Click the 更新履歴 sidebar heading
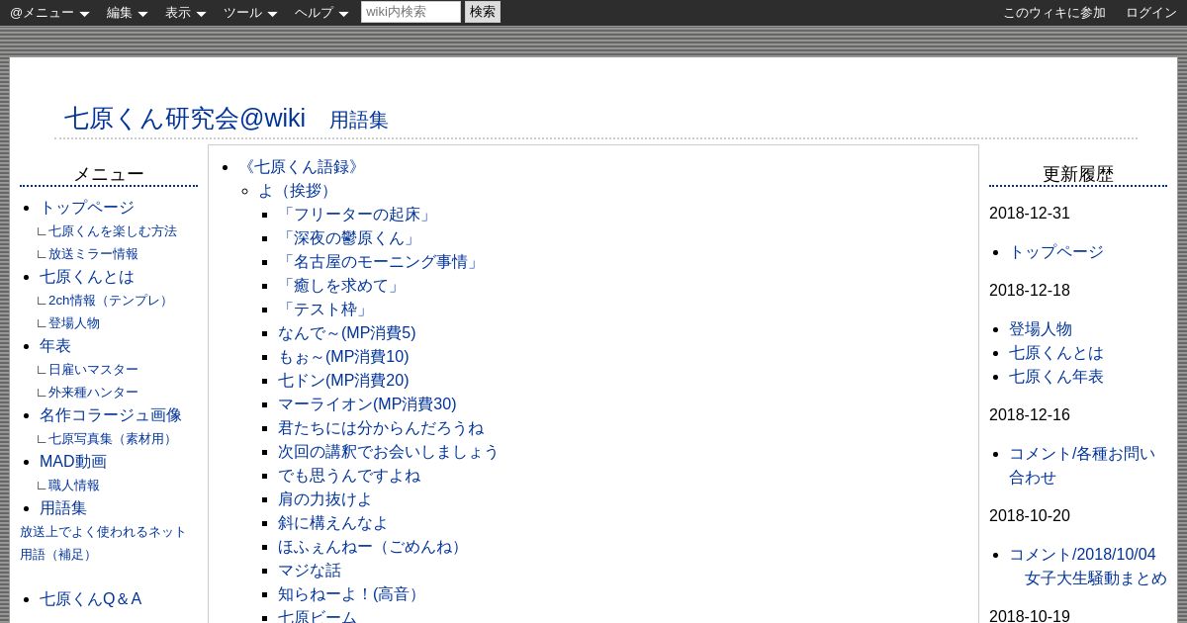Image resolution: width=1187 pixels, height=623 pixels. click(x=1078, y=174)
